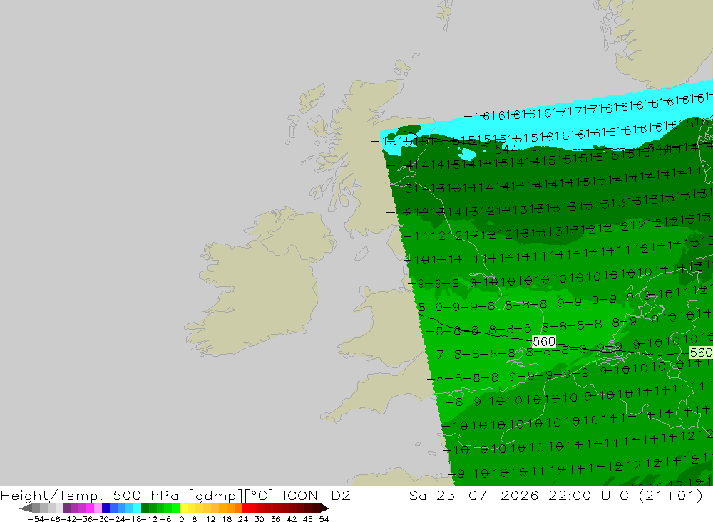This screenshot has width=713, height=522.
Task: Select the dark blue swatch at legend value -30
Action: click(106, 508)
